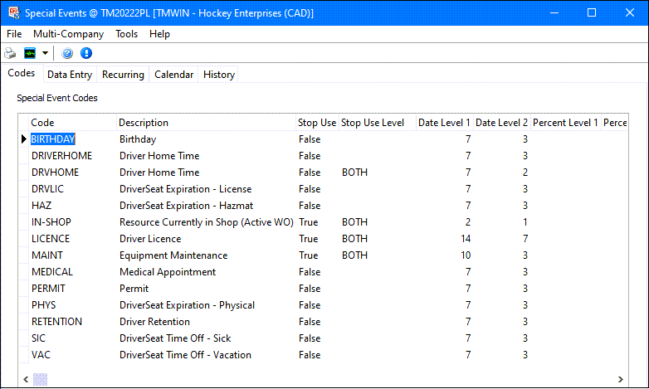The height and width of the screenshot is (389, 649).
Task: Click the green waveform monitor icon
Action: (30, 53)
